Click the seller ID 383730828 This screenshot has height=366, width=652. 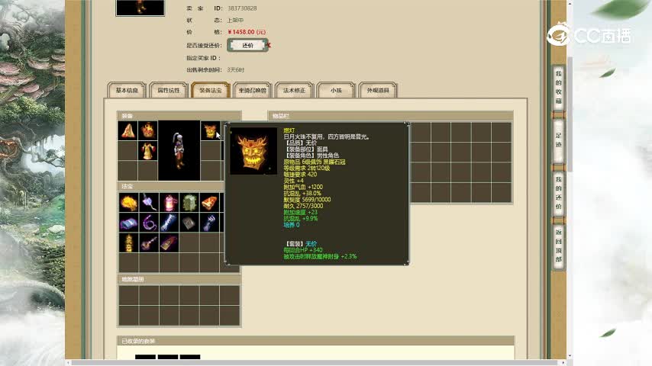(x=242, y=8)
